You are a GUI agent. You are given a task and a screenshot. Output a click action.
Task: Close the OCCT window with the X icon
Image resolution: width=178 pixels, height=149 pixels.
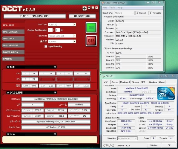coord(96,7)
